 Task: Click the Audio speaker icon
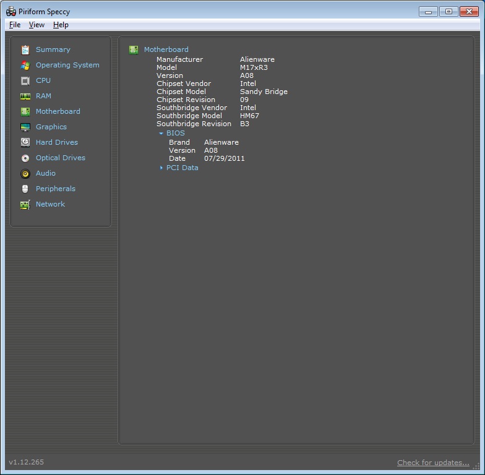(x=25, y=173)
